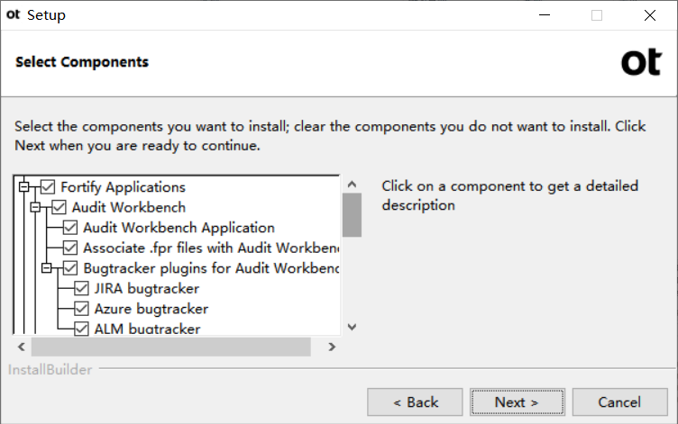Select the ALM bugtracker label
Screen dimensions: 678x424
147,329
